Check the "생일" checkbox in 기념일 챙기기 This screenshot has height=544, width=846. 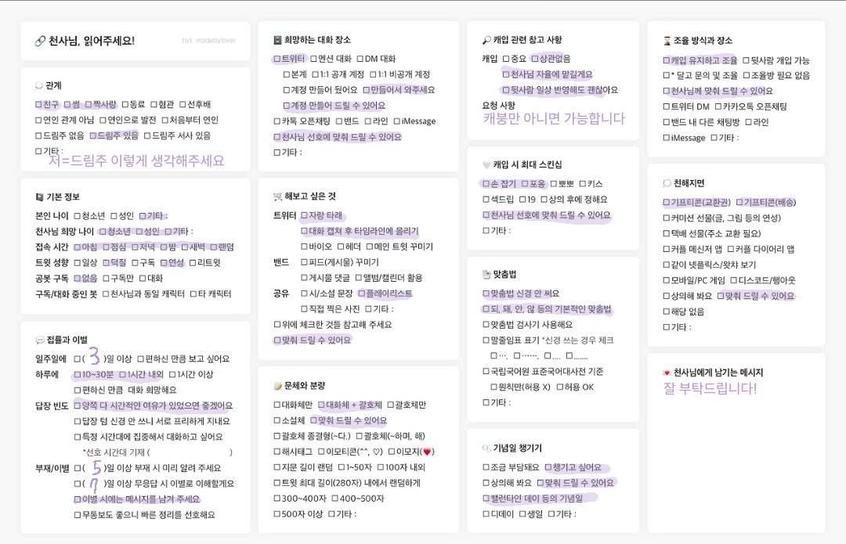pyautogui.click(x=522, y=514)
